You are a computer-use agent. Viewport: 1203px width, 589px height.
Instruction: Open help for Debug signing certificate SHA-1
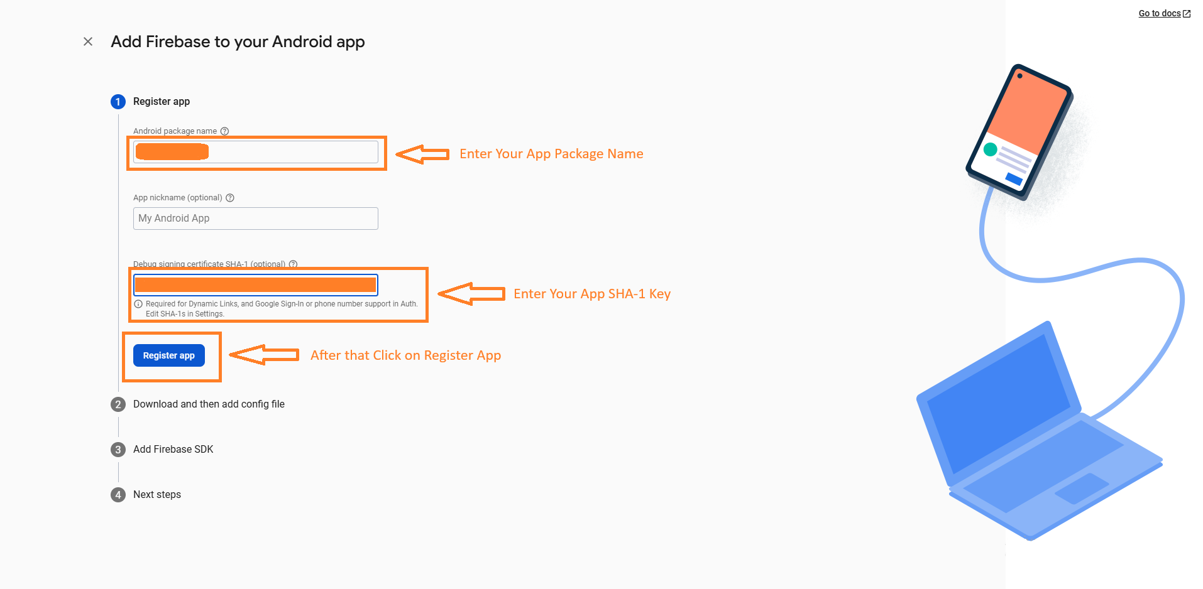[x=293, y=264]
